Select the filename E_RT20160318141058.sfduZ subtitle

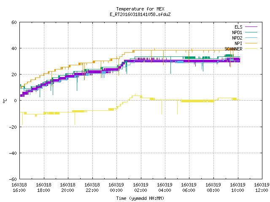140,14
